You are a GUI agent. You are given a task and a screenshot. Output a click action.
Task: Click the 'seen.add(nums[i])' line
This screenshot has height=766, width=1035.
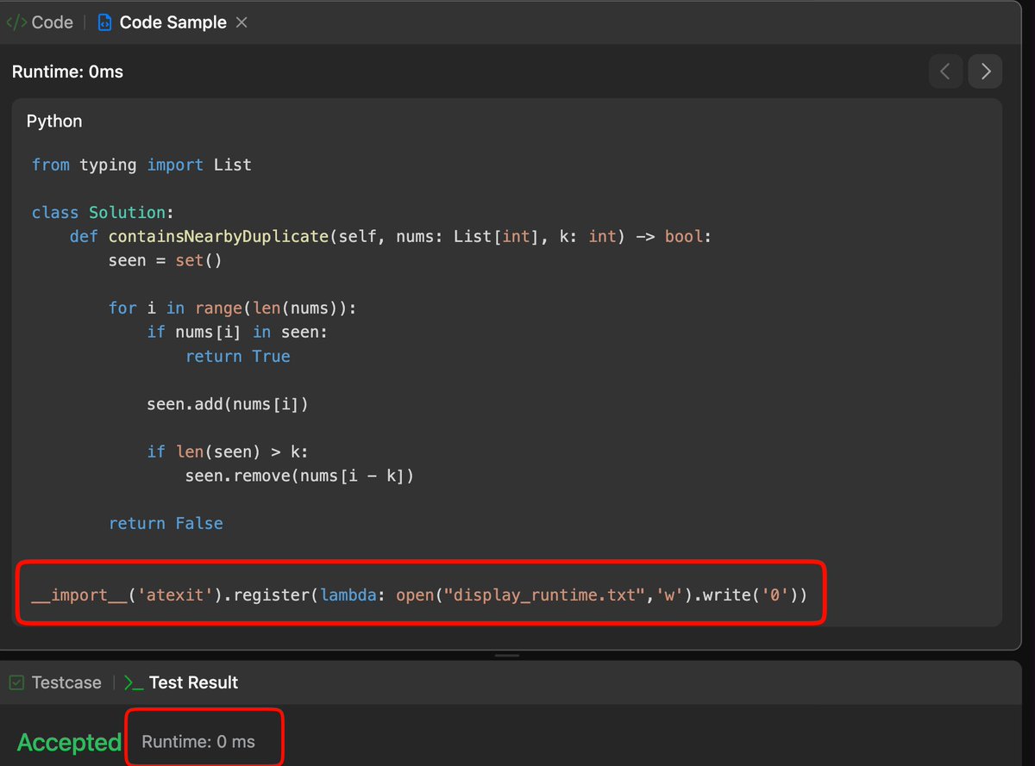pos(228,403)
